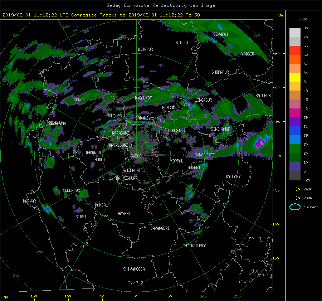
Task: Click the storm cell near Karwar coast
Action: point(48,209)
